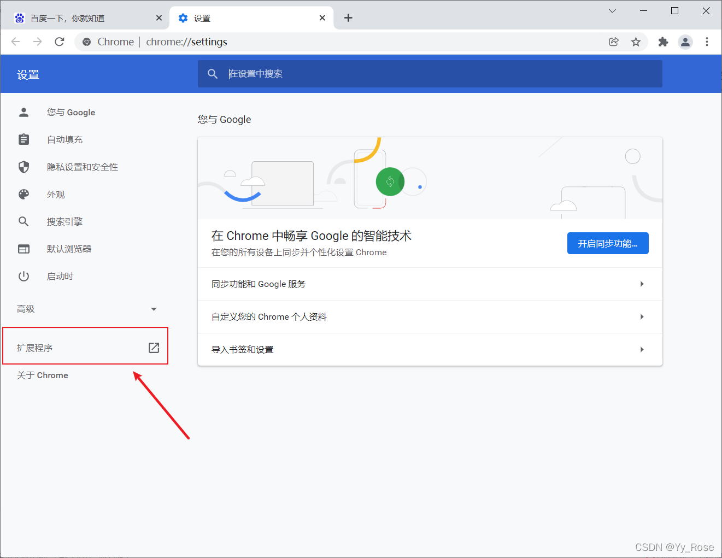This screenshot has width=722, height=558.
Task: Open 同步功能和 Google 服务 row
Action: pyautogui.click(x=430, y=284)
